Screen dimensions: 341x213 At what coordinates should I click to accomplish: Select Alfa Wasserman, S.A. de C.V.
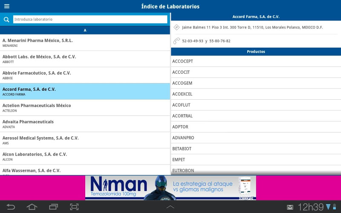tap(85, 170)
